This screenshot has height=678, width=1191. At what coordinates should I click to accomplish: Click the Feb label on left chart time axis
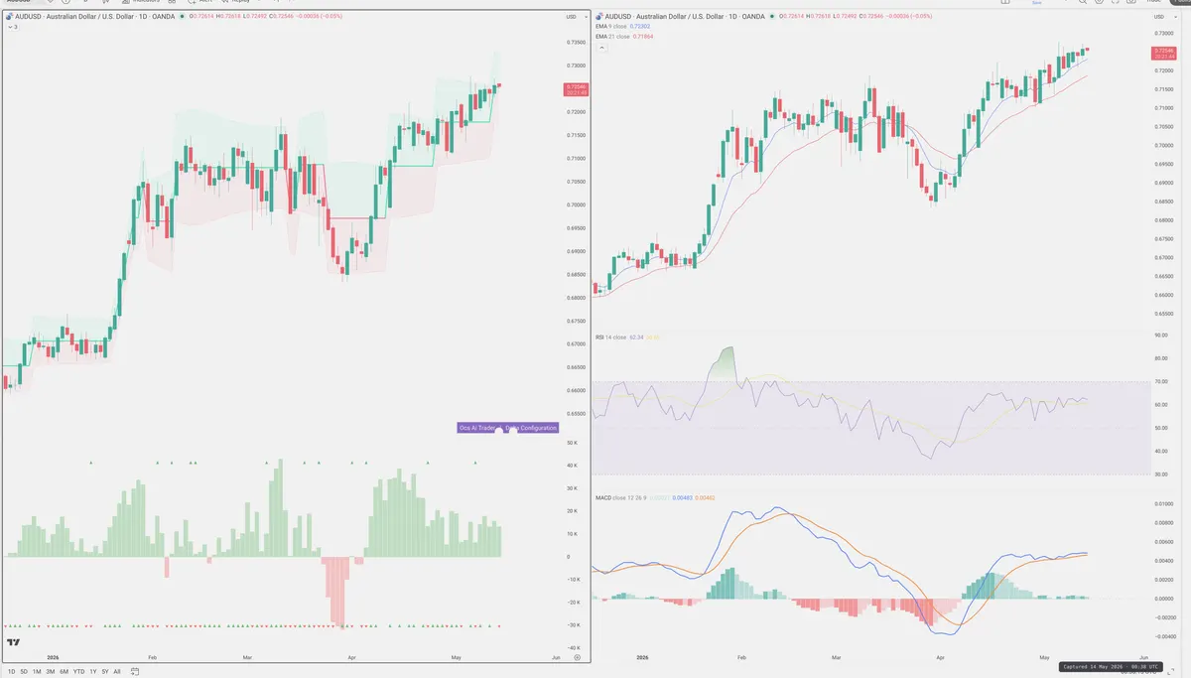(x=152, y=657)
